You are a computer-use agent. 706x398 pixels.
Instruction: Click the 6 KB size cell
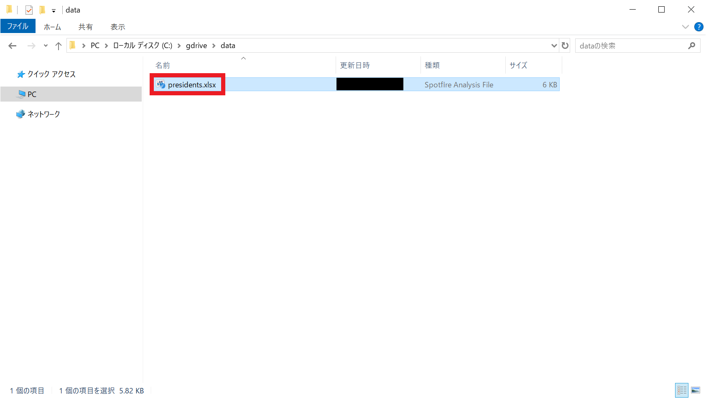550,85
